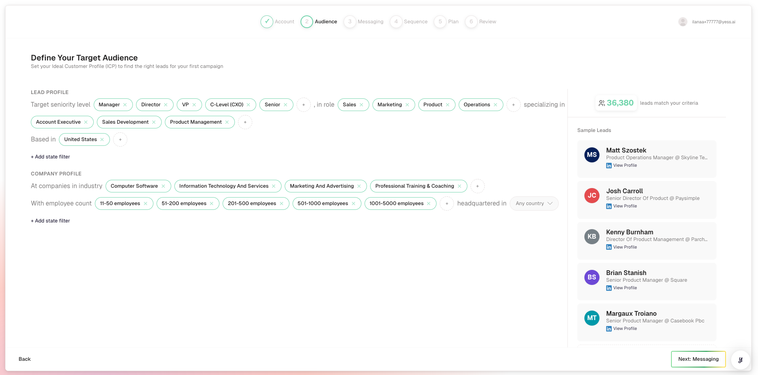
Task: Remove the Manager seniority tag
Action: (125, 105)
